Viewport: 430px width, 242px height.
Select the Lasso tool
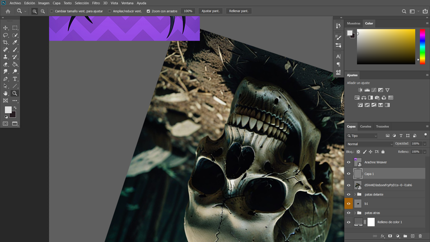click(5, 35)
